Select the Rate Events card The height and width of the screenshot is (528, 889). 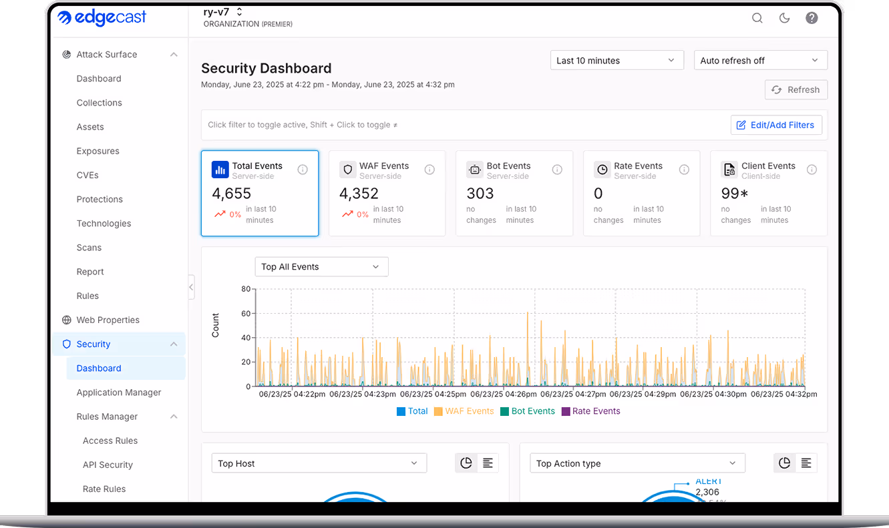[641, 193]
